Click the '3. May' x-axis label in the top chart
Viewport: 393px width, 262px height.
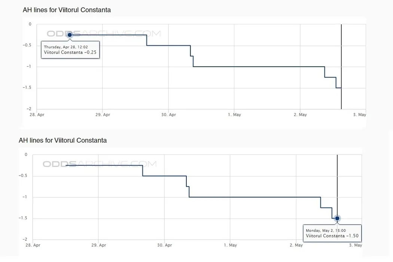(x=360, y=115)
